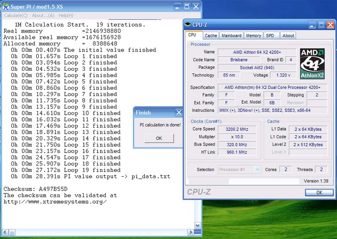Screen dimensions: 337x239
Task: Click the Brand ID value 4
Action: click(291, 59)
